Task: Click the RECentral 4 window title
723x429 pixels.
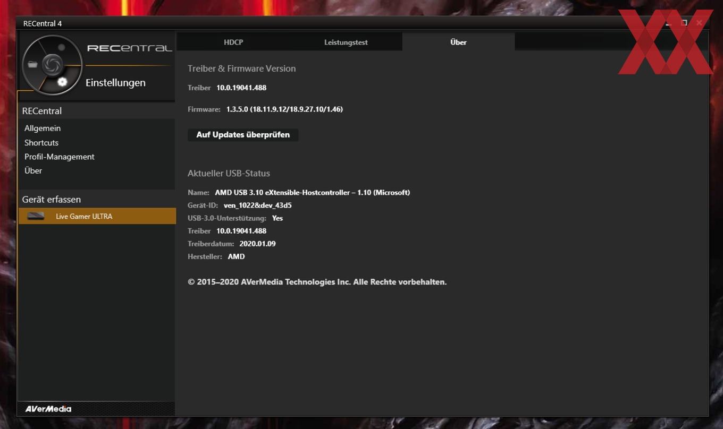Action: coord(43,23)
